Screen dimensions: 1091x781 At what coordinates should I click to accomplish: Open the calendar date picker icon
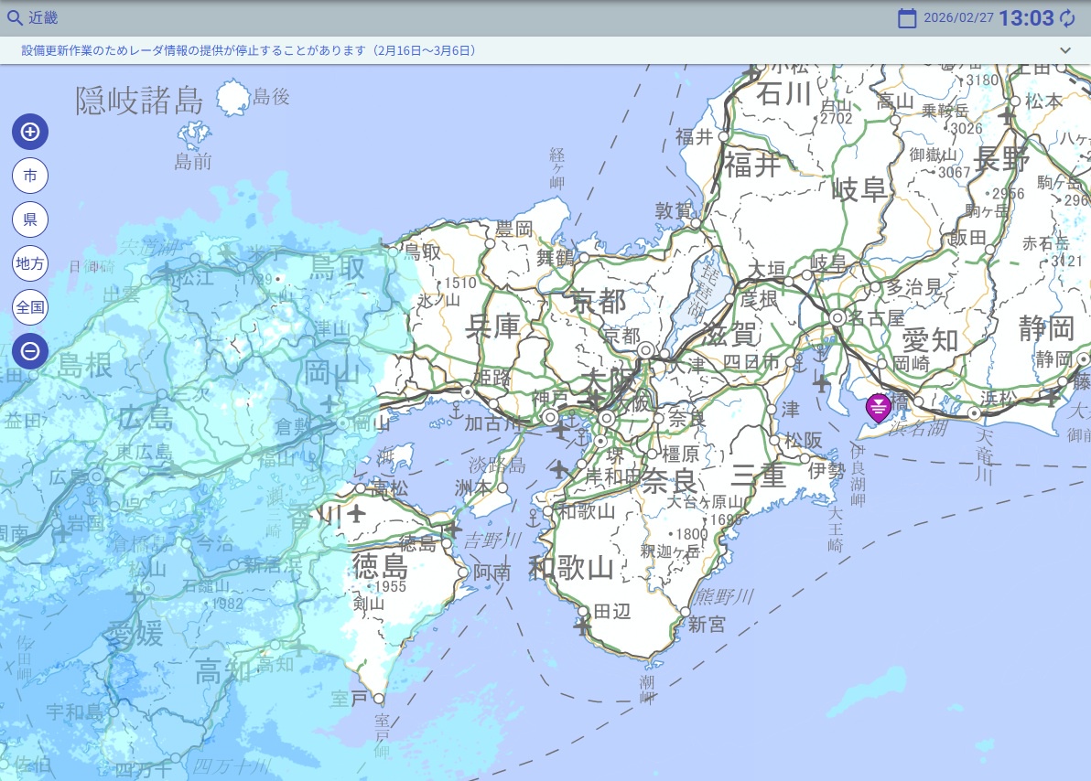[x=907, y=17]
